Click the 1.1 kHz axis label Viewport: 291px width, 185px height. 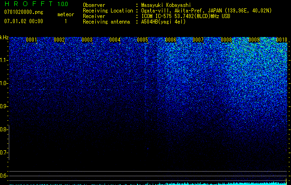pyautogui.click(x=4, y=60)
